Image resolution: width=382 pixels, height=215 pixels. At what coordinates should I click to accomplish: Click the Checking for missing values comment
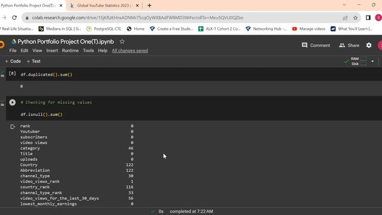56,102
